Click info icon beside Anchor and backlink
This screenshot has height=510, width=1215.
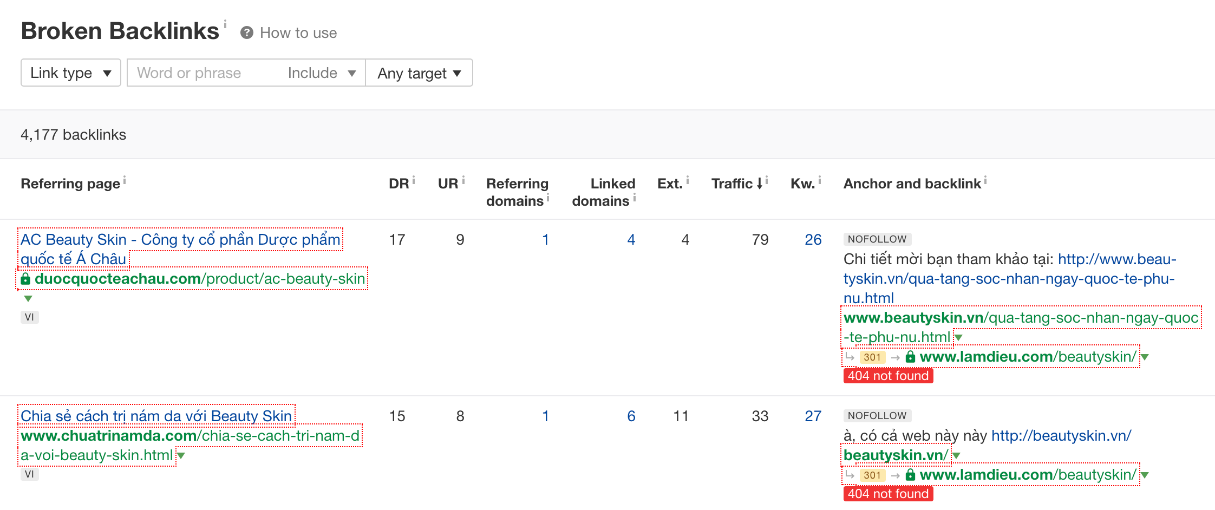tap(985, 180)
